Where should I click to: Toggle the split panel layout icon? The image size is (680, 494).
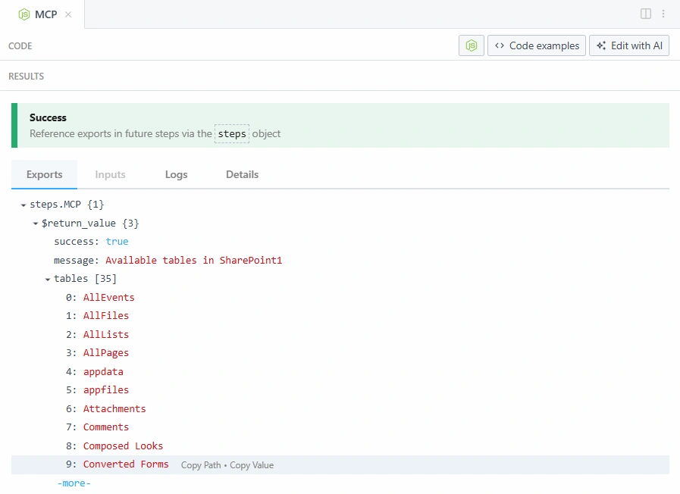[x=646, y=14]
